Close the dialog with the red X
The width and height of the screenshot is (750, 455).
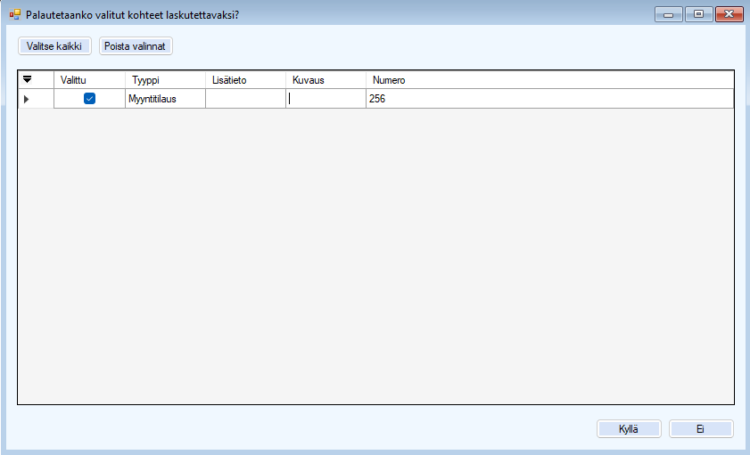729,14
